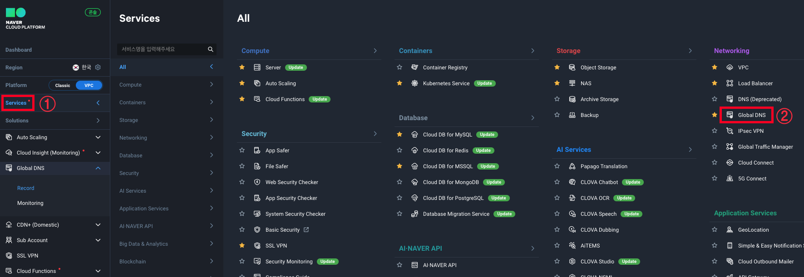Open the Compute section header arrow
This screenshot has height=277, width=804.
pyautogui.click(x=375, y=51)
